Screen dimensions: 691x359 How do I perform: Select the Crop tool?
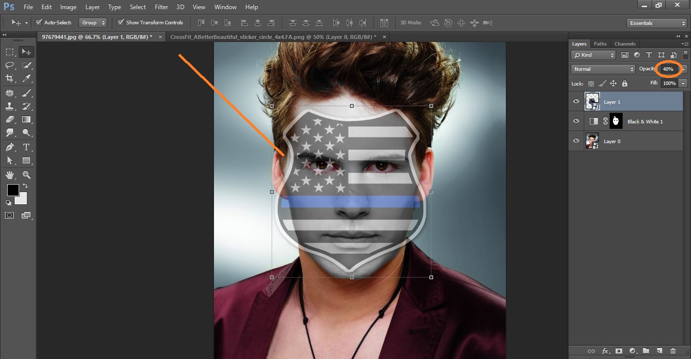coord(9,78)
